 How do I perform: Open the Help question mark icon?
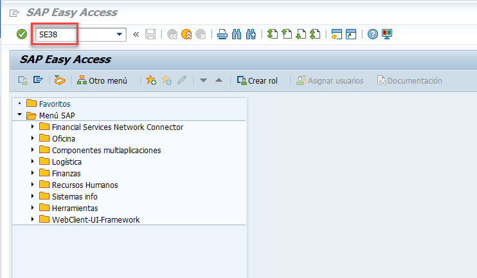372,34
